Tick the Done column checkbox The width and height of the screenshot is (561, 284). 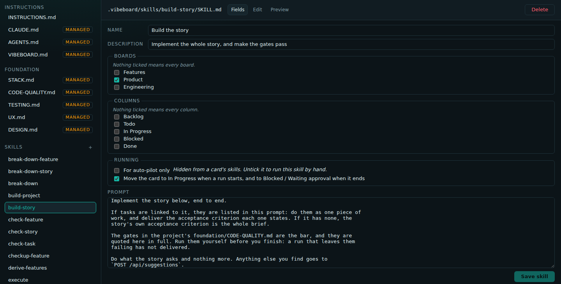[116, 146]
